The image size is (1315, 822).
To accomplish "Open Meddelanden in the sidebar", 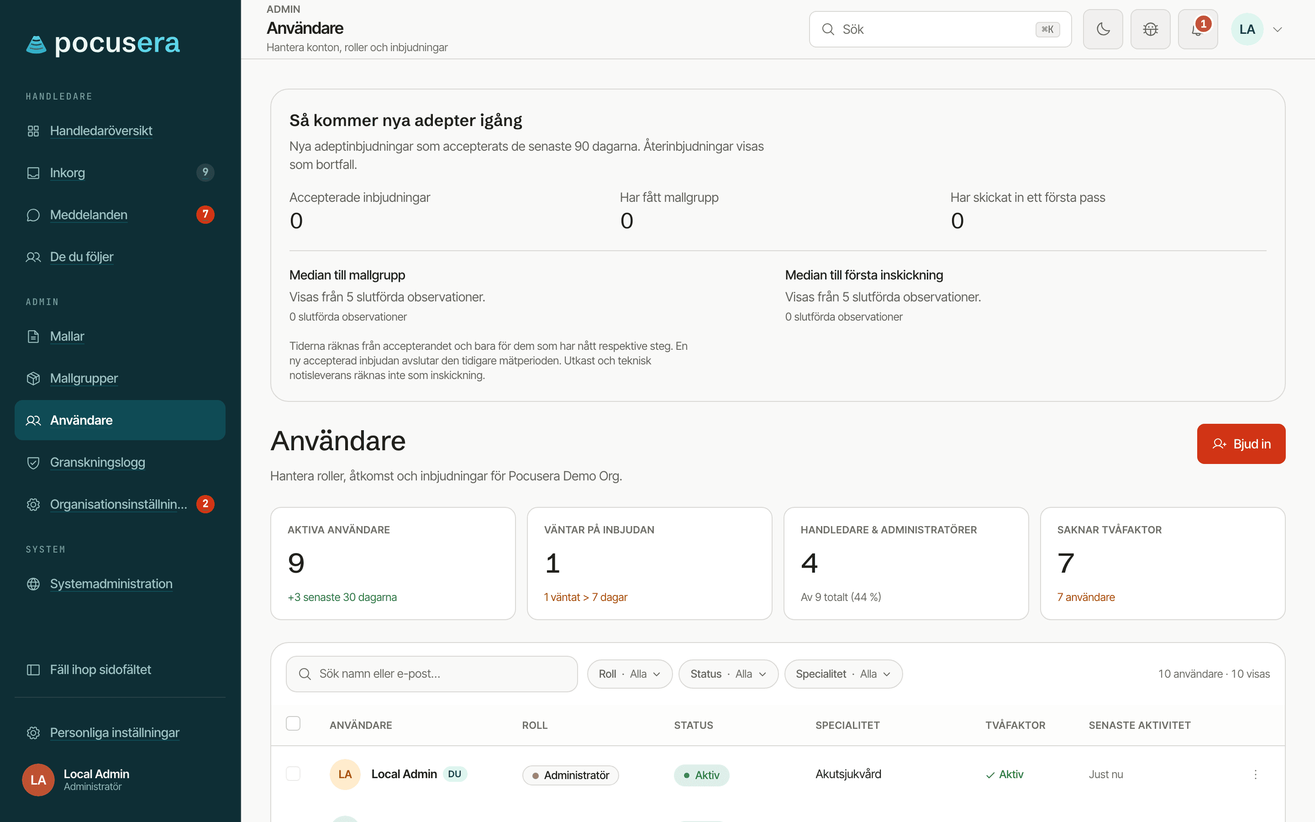I will (x=120, y=215).
